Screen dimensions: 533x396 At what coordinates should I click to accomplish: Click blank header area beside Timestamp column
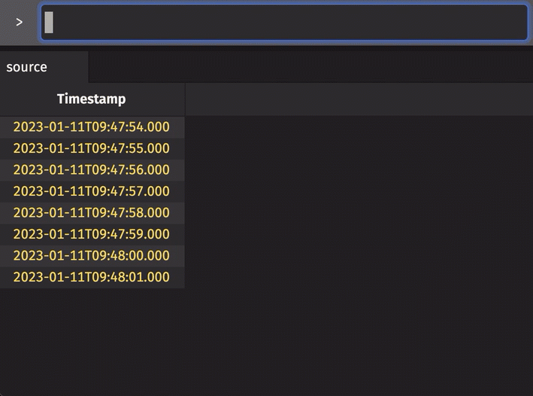point(357,99)
